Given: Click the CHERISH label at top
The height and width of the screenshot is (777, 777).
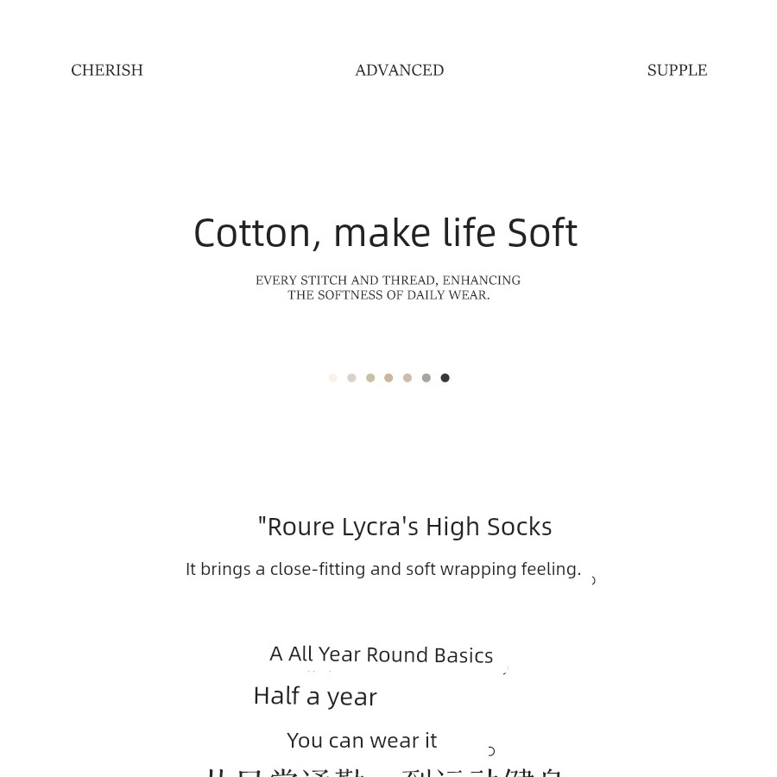Looking at the screenshot, I should (107, 70).
